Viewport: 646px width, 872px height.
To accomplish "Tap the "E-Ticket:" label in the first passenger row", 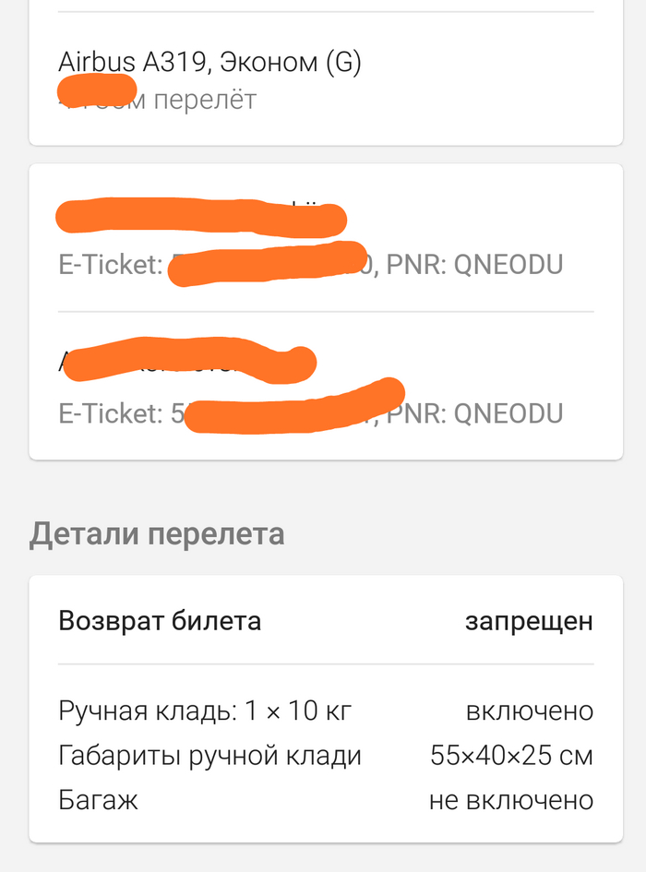I will [110, 266].
